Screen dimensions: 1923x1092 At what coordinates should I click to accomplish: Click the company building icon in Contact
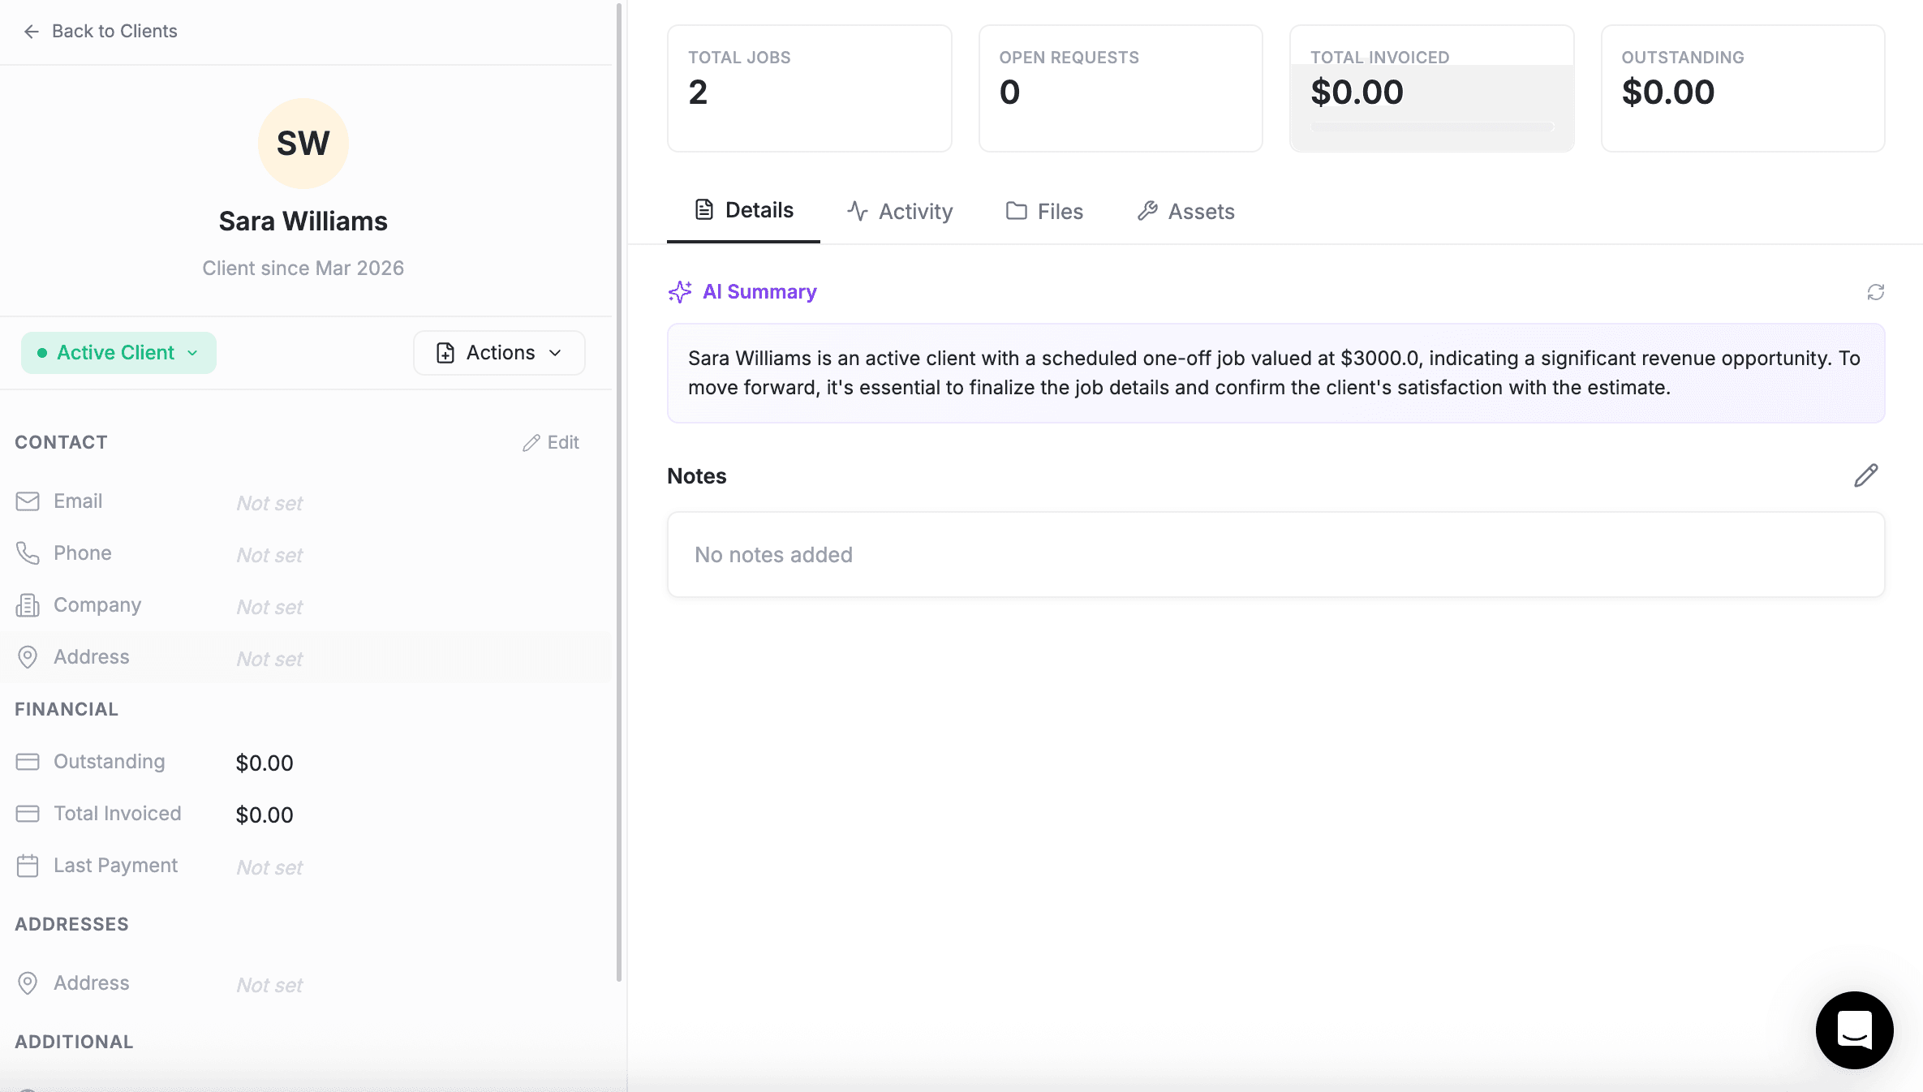(x=28, y=605)
